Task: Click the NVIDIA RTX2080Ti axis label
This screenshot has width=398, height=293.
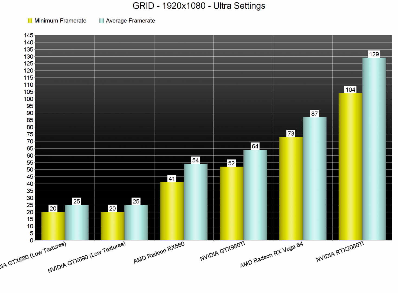Action: click(340, 252)
